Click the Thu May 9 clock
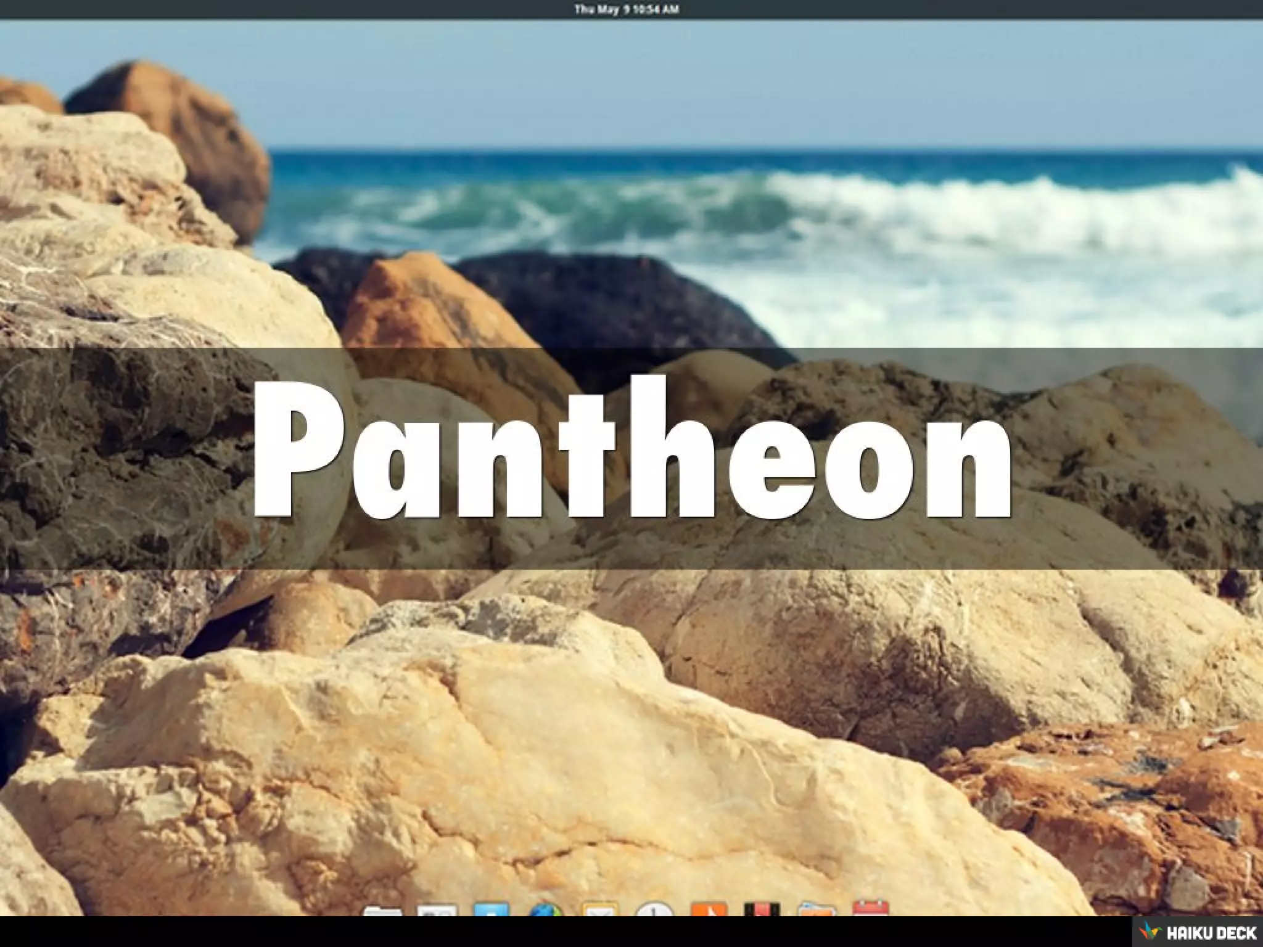 pos(627,9)
